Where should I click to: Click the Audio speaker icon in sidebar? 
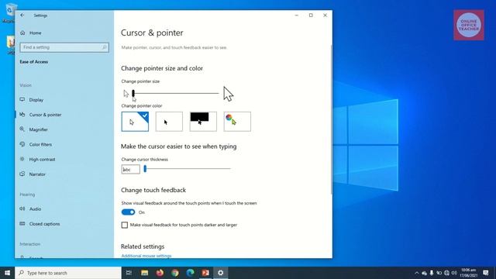coord(22,208)
